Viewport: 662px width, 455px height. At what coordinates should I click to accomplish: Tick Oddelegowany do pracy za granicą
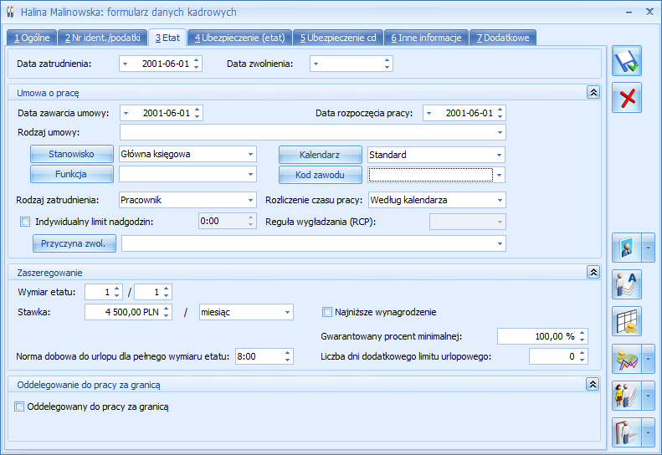tap(19, 406)
